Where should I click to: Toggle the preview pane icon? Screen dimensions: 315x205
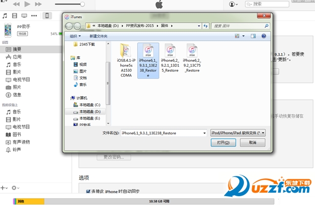click(x=253, y=36)
